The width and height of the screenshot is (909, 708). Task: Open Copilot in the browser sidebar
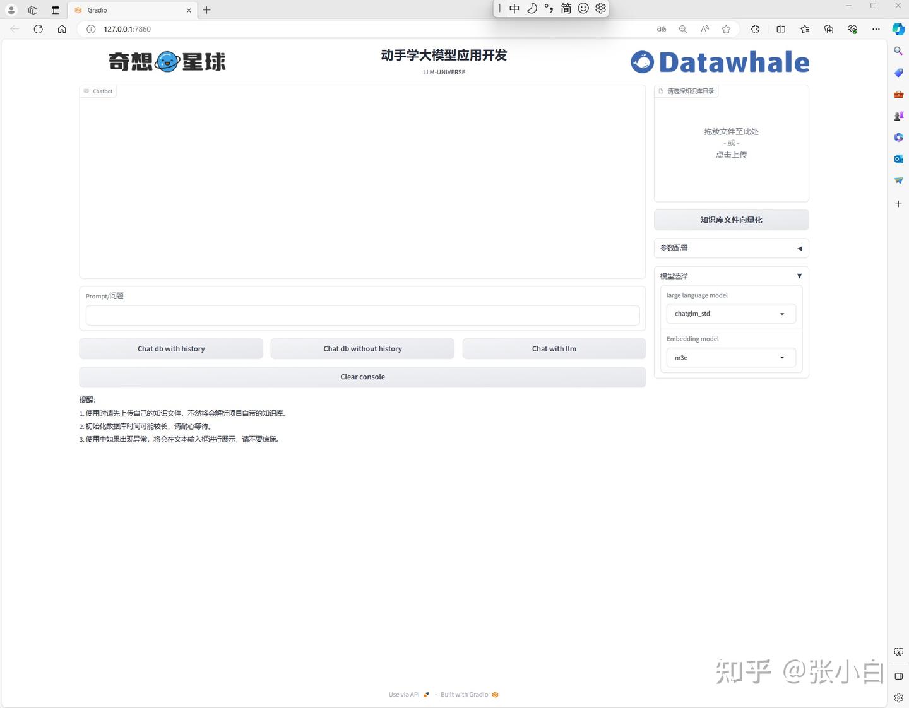click(898, 28)
